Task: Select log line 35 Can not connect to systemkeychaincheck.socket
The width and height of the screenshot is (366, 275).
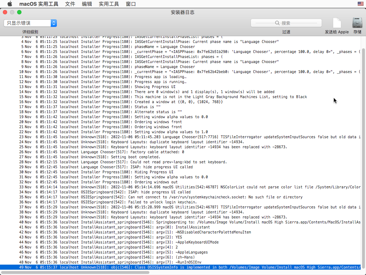Action: (180, 197)
